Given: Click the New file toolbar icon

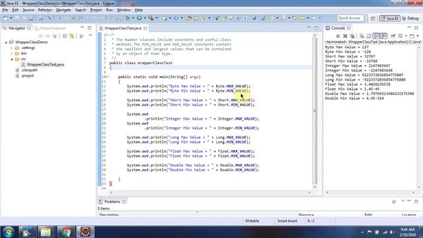Looking at the screenshot, I should (x=5, y=18).
